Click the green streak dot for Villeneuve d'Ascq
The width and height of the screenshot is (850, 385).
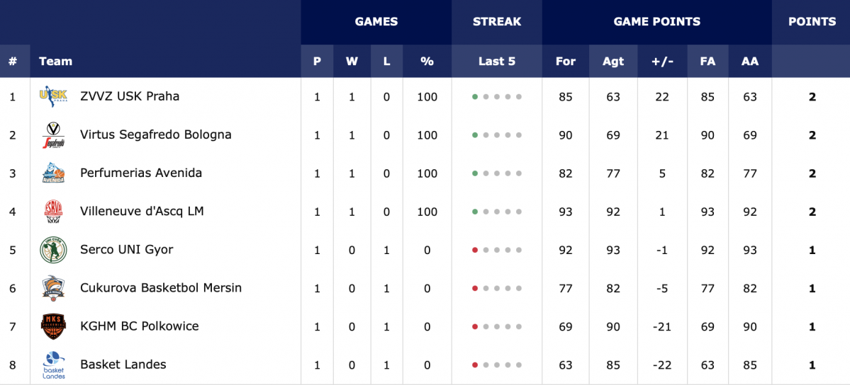(x=475, y=212)
